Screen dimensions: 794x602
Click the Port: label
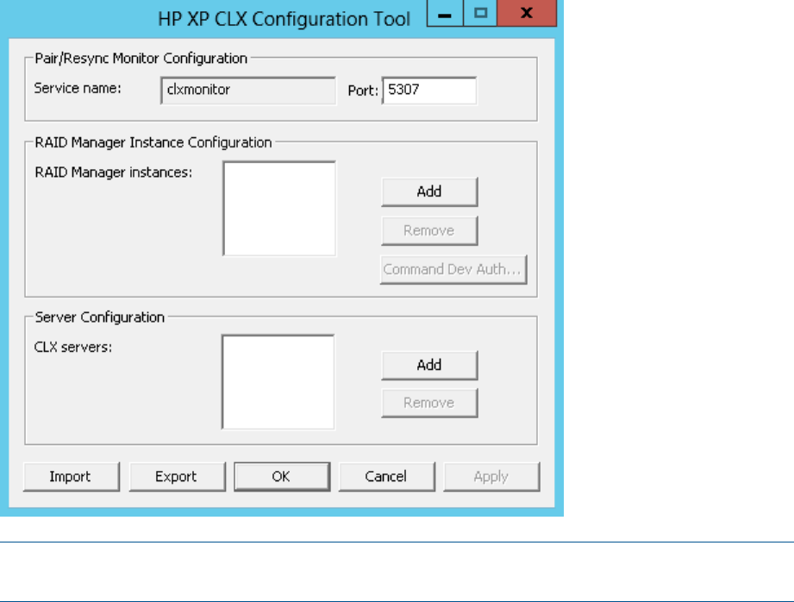(x=363, y=91)
